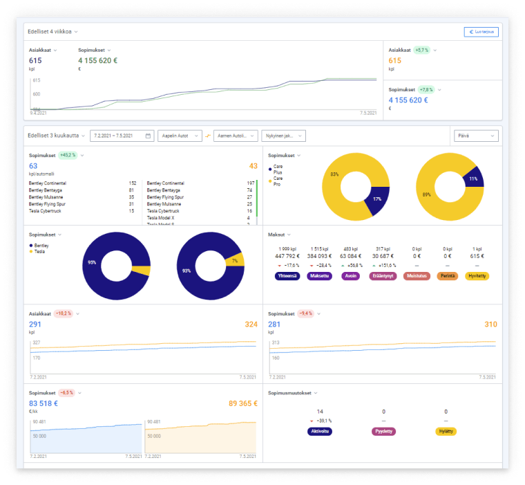
Task: Open the Edelliset 3 kuukautta period dropdown
Action: (56, 136)
